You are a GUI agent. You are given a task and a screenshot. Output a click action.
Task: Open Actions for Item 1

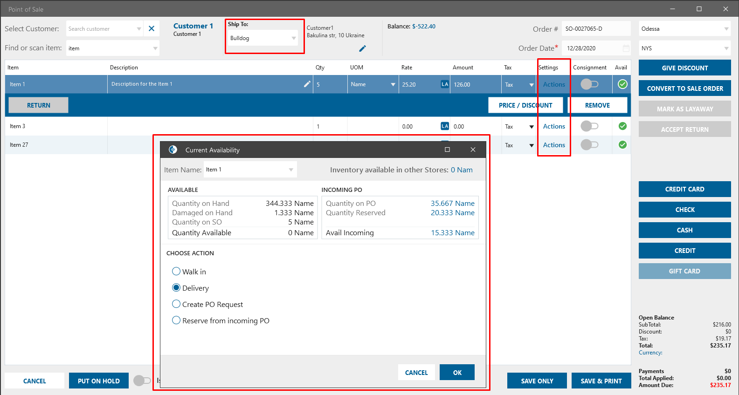(x=554, y=84)
